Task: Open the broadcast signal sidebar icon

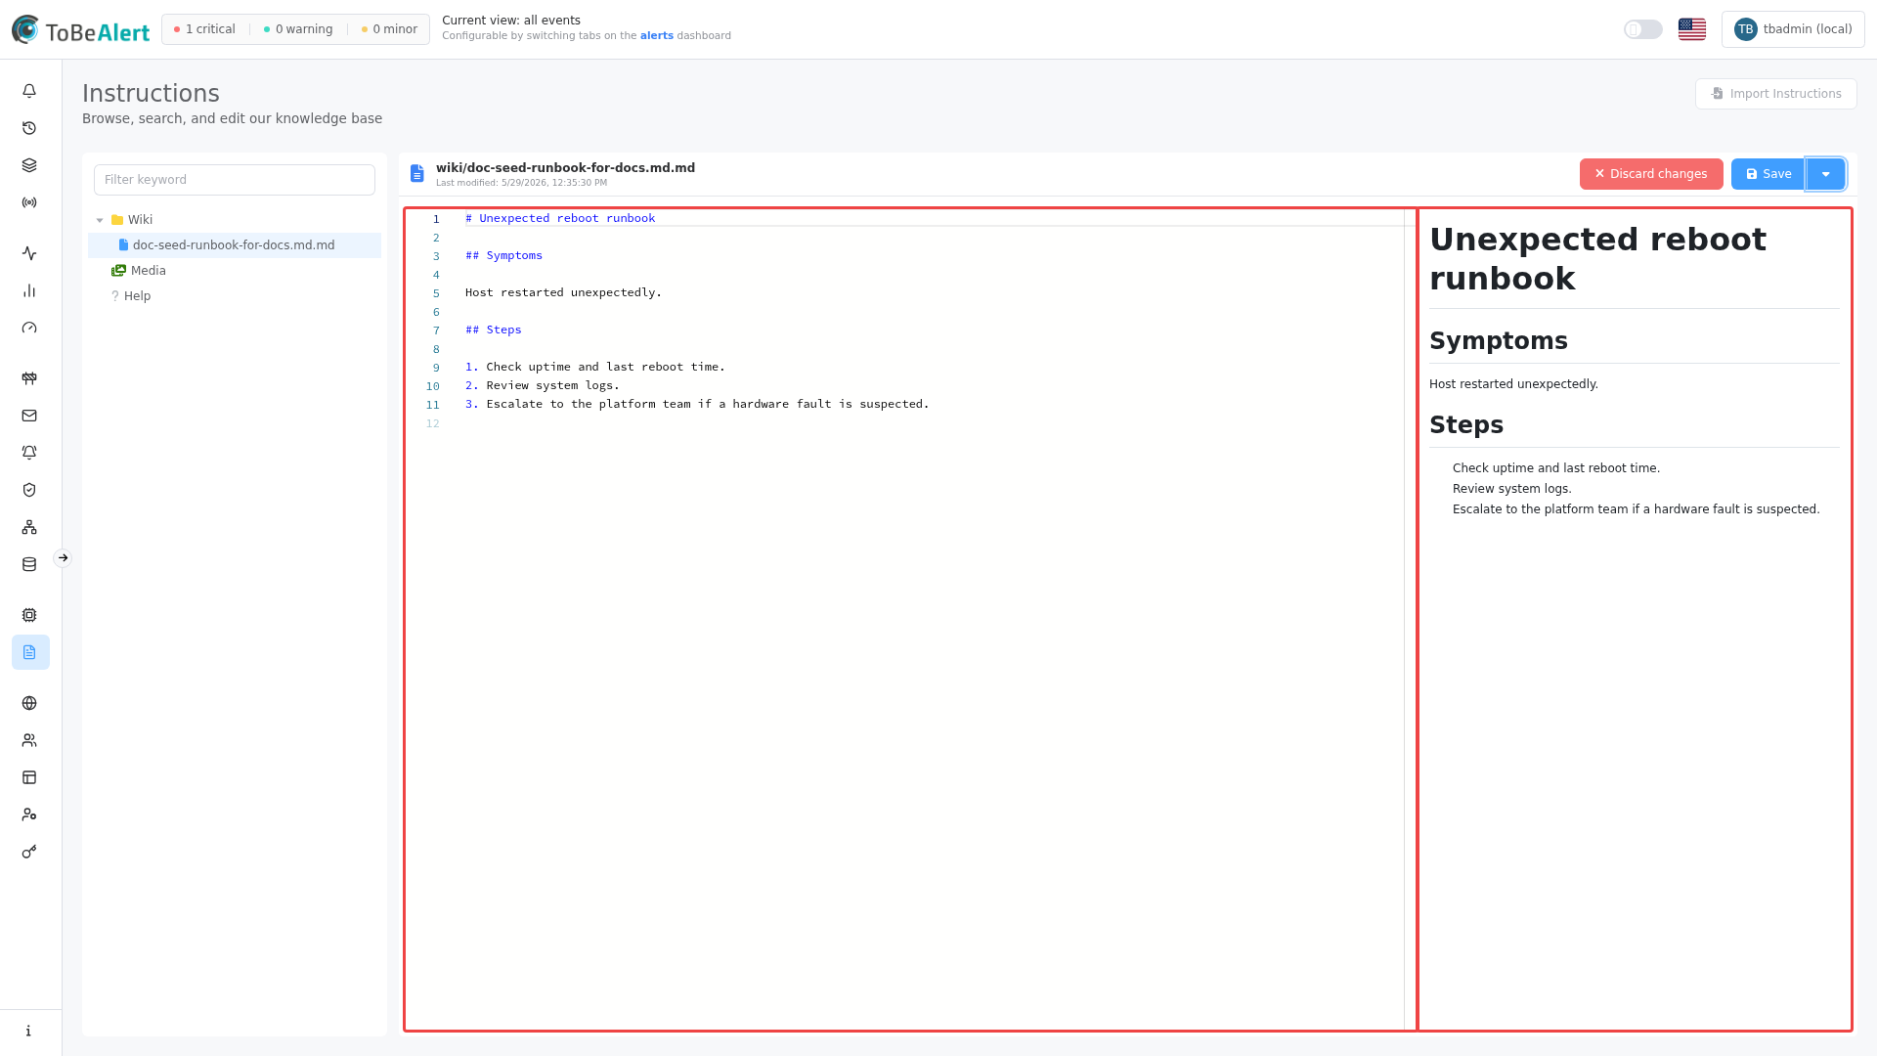Action: click(29, 202)
